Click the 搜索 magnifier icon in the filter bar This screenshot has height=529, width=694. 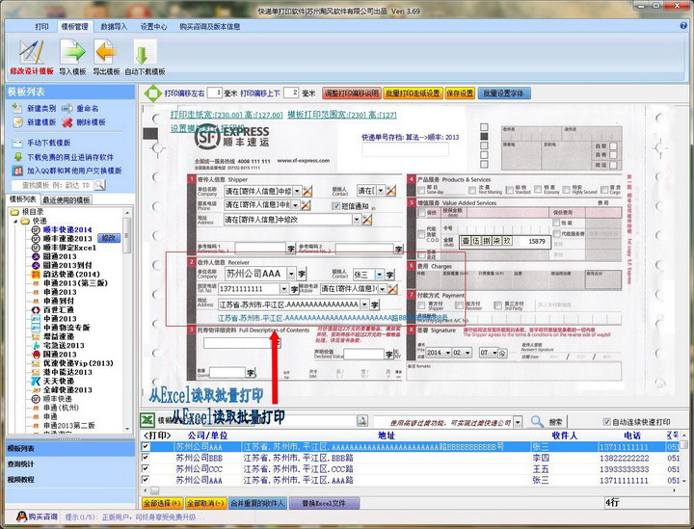point(537,421)
